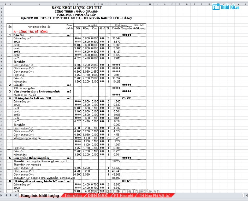Select detail value 19.344
Viewport: 248px width, 201px height.
(x=116, y=39)
